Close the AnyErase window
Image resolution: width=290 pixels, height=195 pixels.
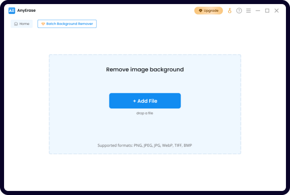(276, 11)
